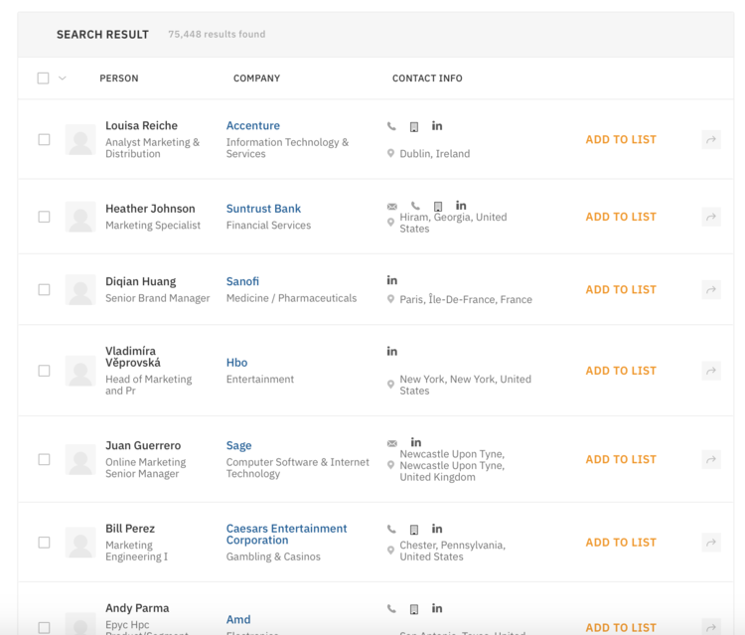745x635 pixels.
Task: Click mobile icon for Andy Parma
Action: [x=414, y=609]
